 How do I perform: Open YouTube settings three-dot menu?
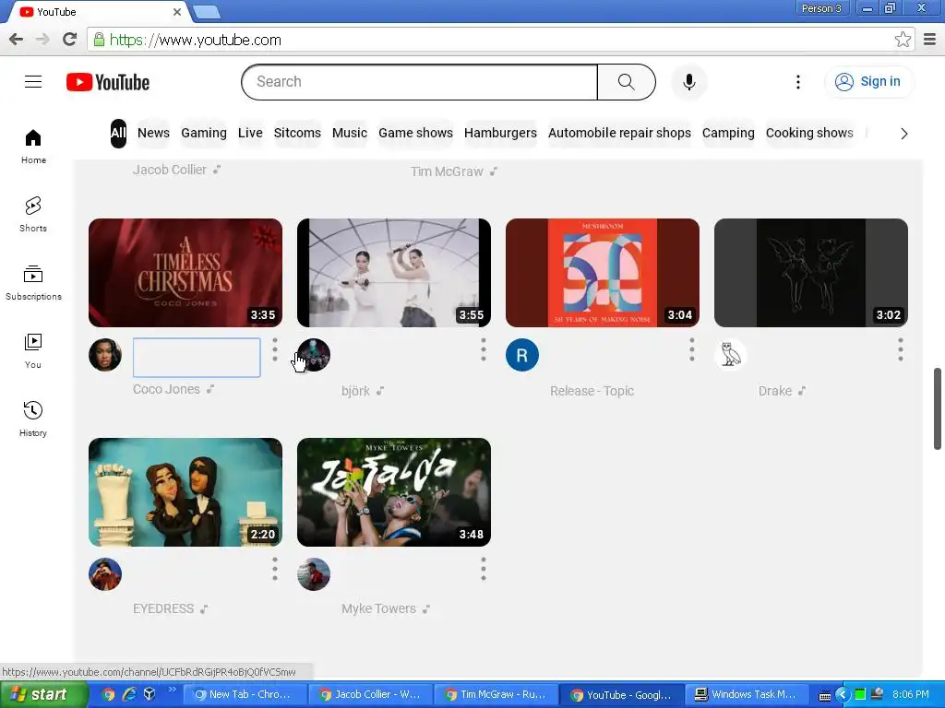(x=798, y=82)
